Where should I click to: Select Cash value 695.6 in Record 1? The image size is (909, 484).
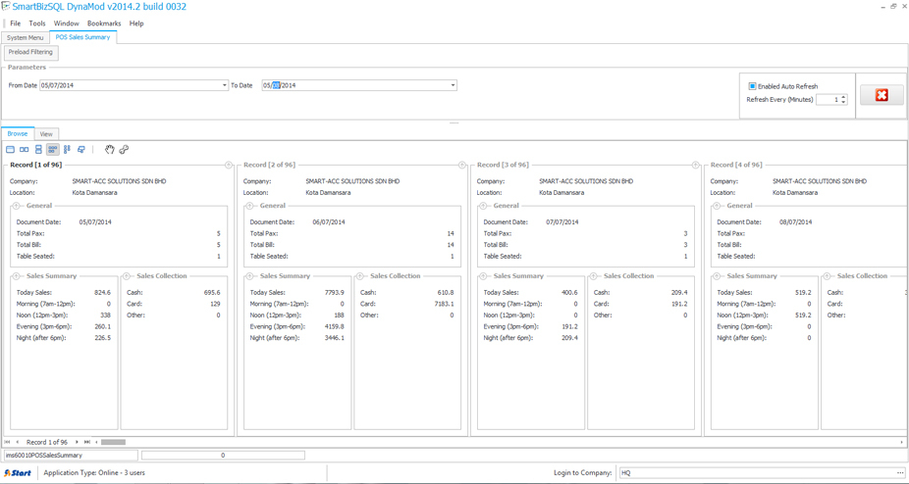coord(212,292)
